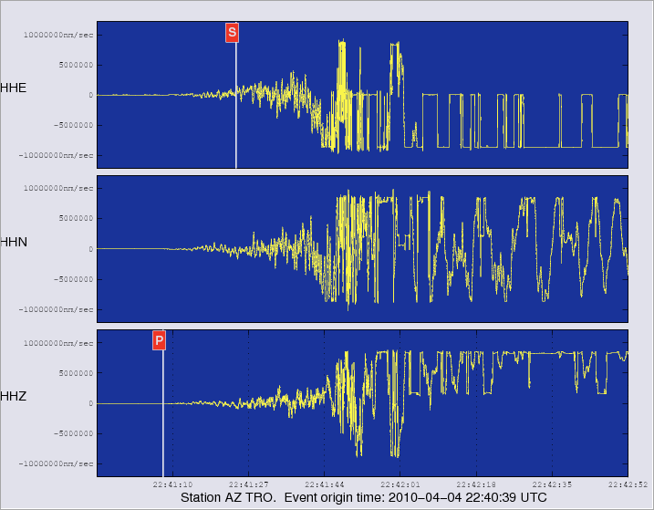Click the 22:42:35 time axis label
This screenshot has width=654, height=510.
tap(552, 484)
